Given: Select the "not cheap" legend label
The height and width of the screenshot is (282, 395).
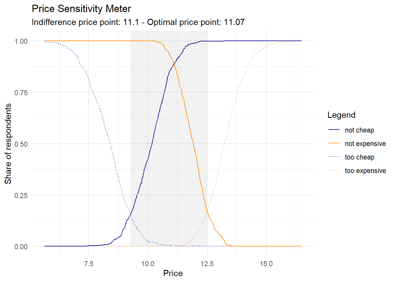Looking at the screenshot, I should [x=359, y=130].
